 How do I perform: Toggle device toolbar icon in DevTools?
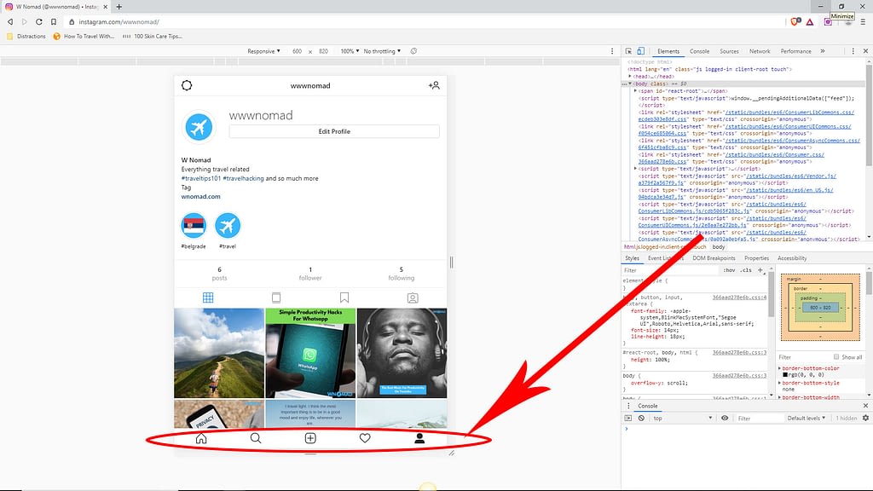tap(641, 51)
